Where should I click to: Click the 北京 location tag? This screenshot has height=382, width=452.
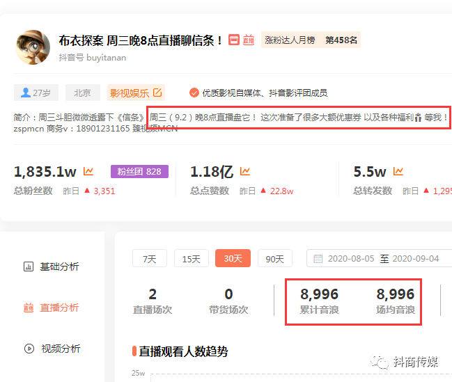(x=83, y=93)
